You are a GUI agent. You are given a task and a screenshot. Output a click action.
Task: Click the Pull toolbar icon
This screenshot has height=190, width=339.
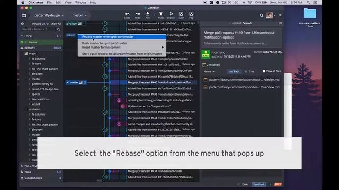pyautogui.click(x=148, y=15)
